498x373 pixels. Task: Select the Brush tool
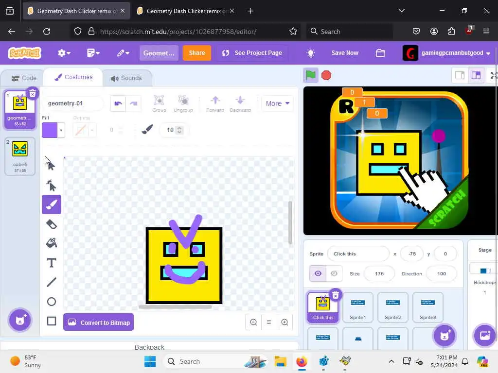point(52,204)
